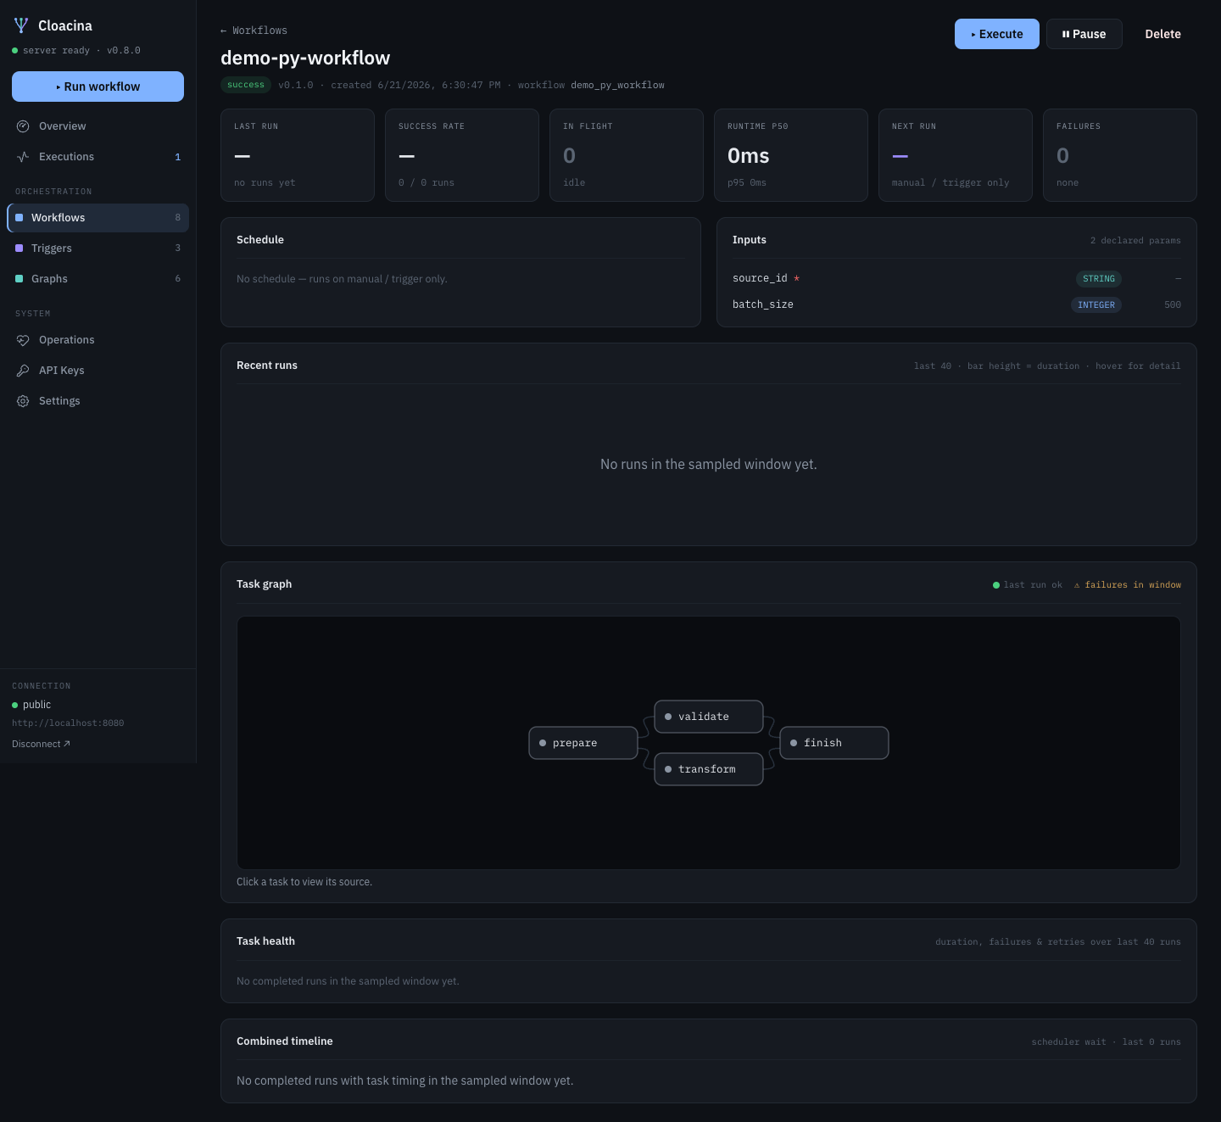Click the failures in window warning icon
This screenshot has height=1122, width=1221.
pos(1077,585)
